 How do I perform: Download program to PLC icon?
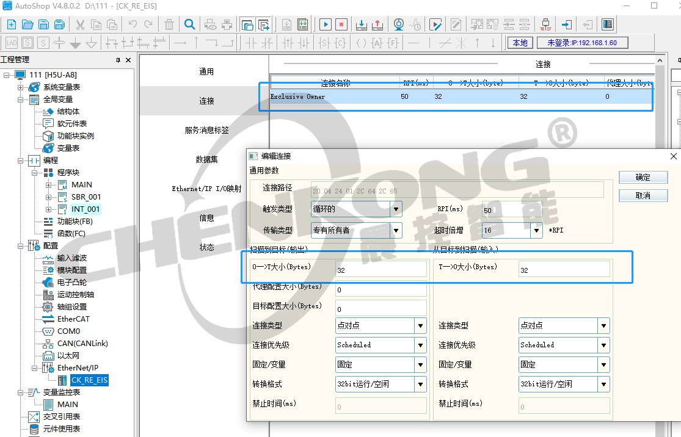[362, 24]
